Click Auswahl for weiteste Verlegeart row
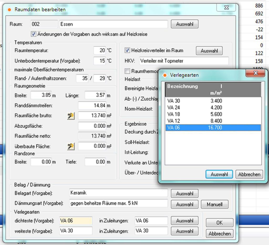The image size is (269, 245). [x=185, y=231]
